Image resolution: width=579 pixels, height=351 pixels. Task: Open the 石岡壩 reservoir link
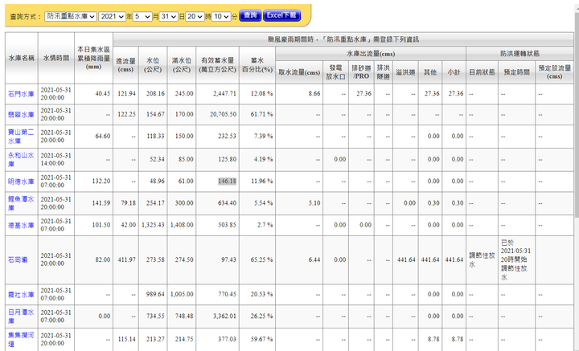18,260
